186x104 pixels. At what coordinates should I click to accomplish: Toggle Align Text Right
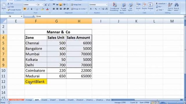pyautogui.click(x=60, y=9)
